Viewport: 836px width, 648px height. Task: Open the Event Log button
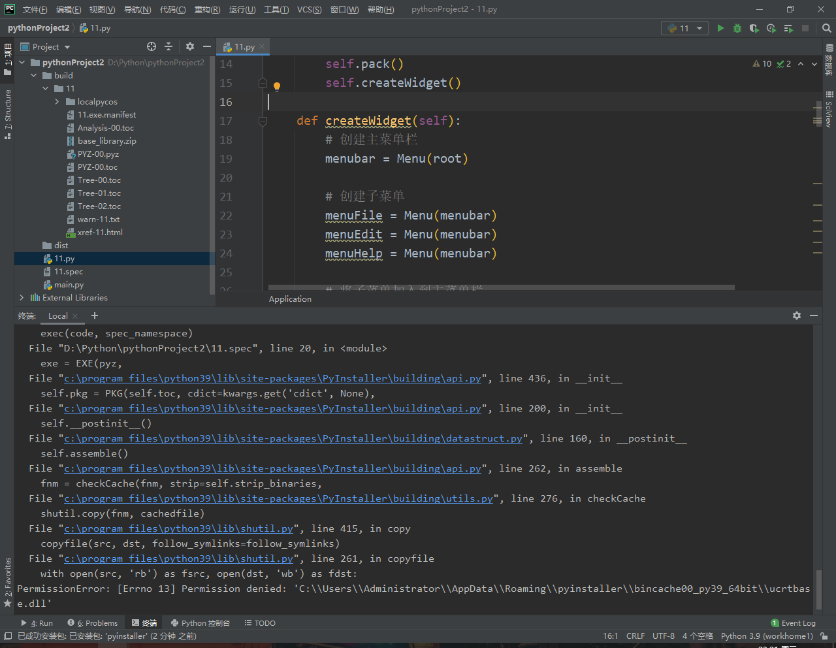tap(793, 623)
